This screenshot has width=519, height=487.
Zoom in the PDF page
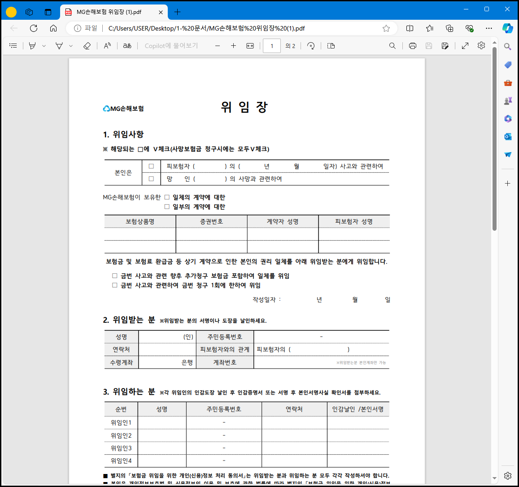pos(233,46)
